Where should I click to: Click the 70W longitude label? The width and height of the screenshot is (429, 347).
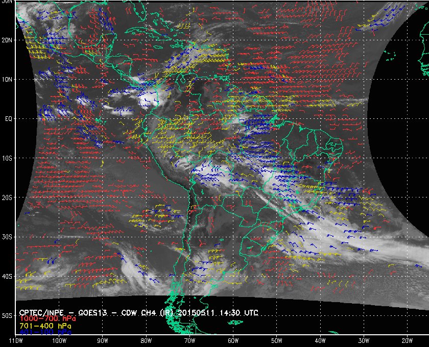tap(189, 341)
